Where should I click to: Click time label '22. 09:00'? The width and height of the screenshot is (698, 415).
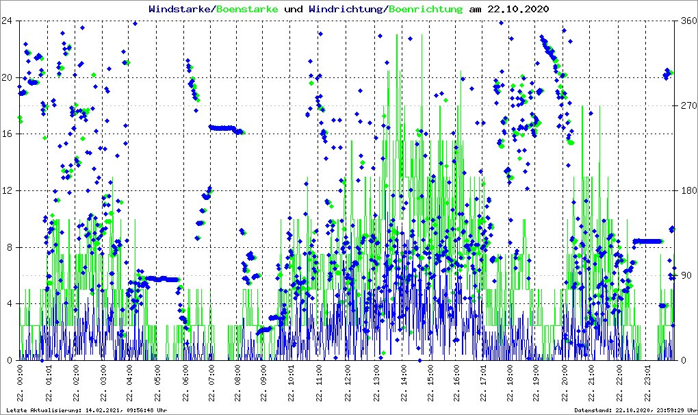coord(263,383)
